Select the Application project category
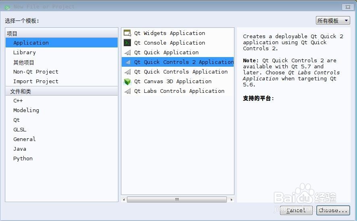This screenshot has height=221, width=357. 62,43
